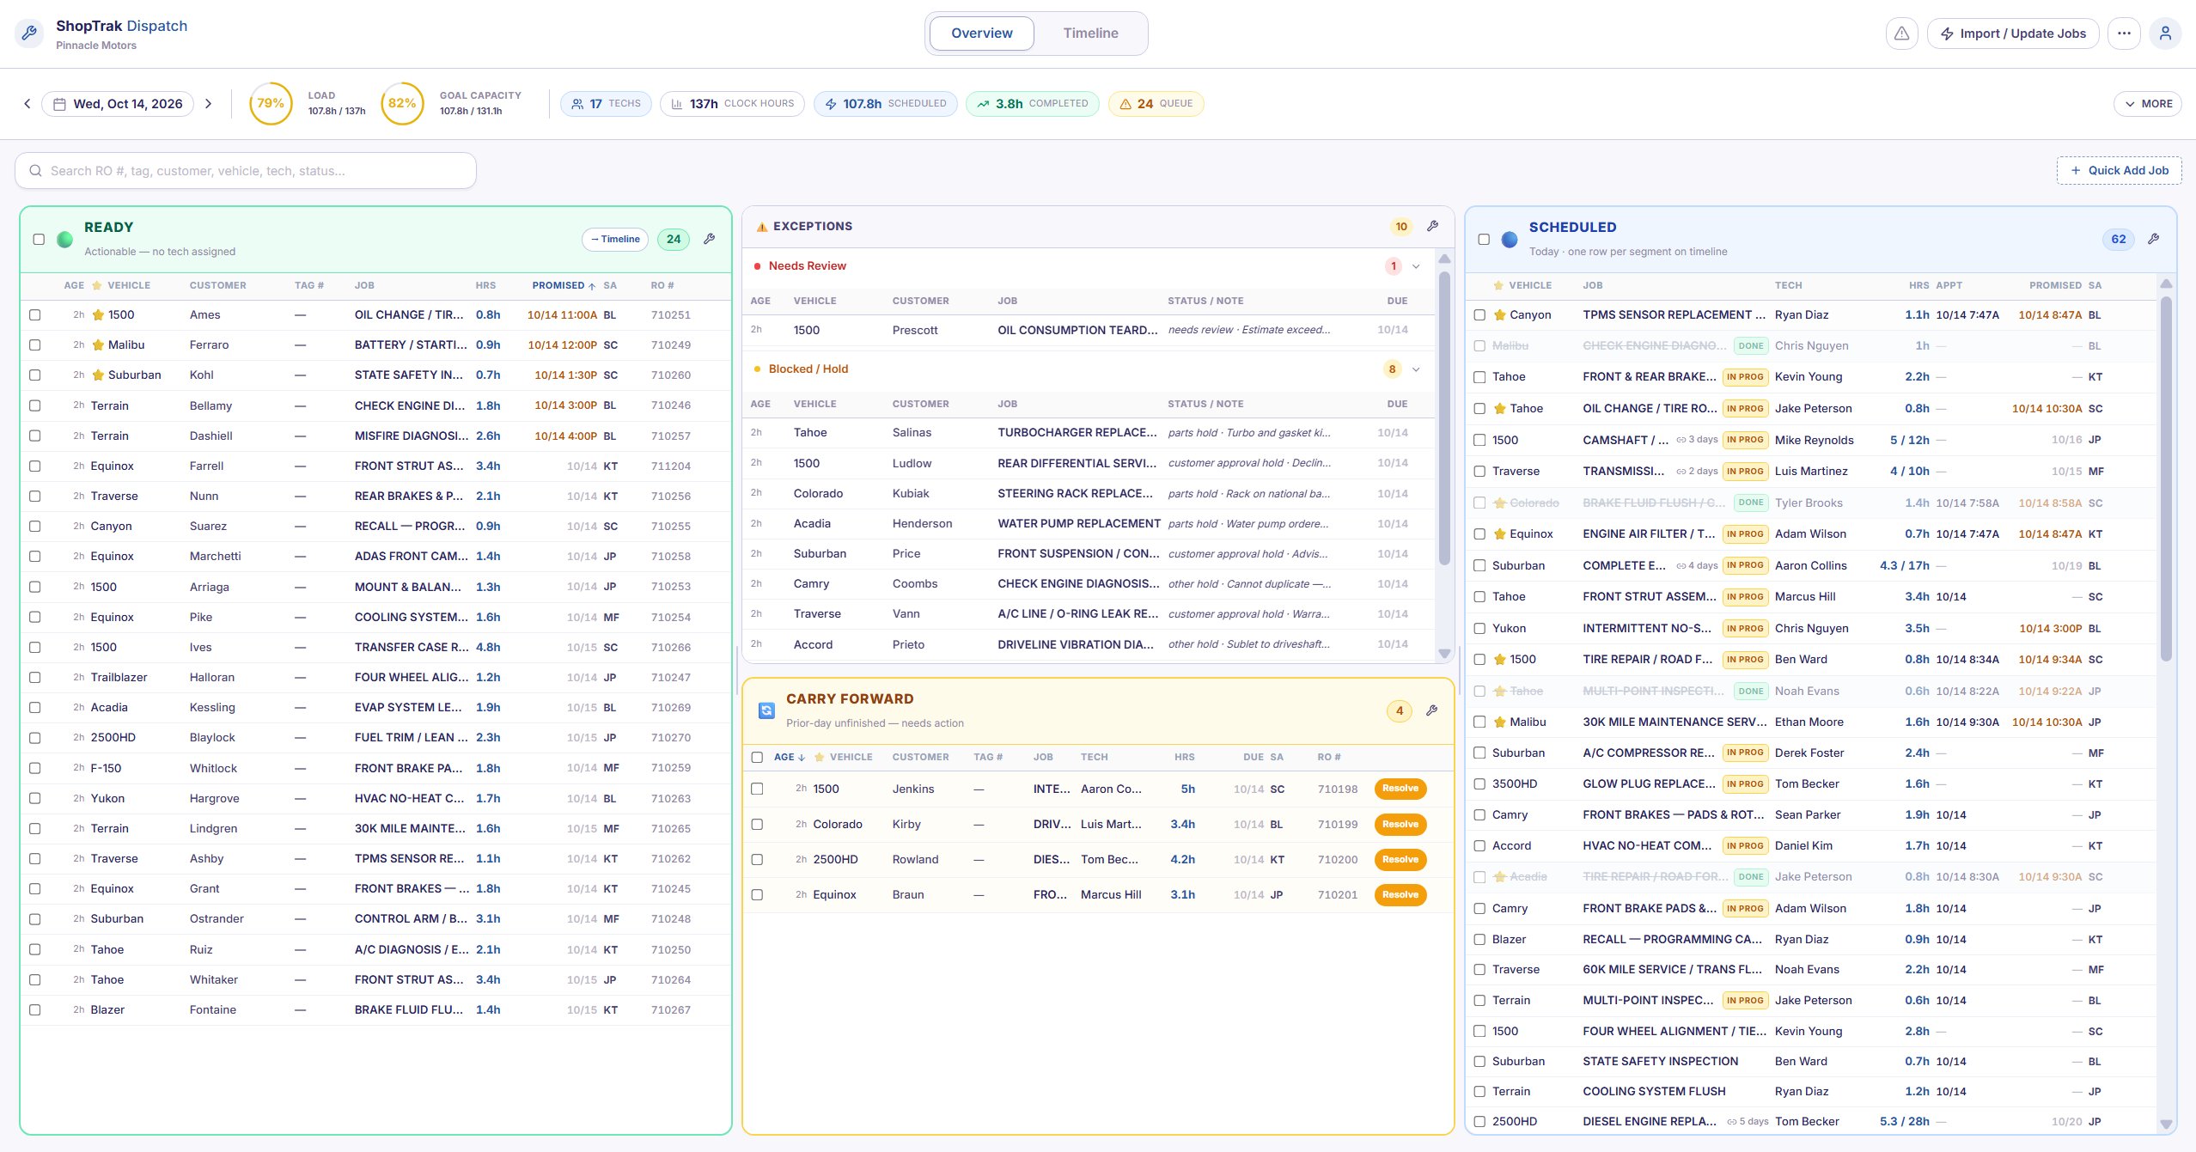The height and width of the screenshot is (1152, 2196).
Task: Click Import / Update Jobs button
Action: point(2013,34)
